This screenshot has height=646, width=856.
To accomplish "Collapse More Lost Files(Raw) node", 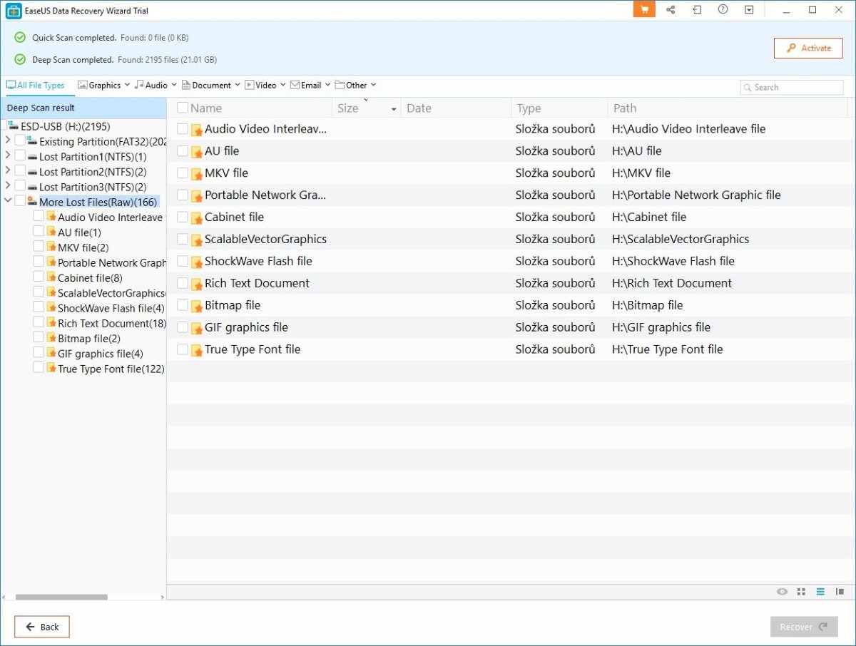I will (x=8, y=201).
